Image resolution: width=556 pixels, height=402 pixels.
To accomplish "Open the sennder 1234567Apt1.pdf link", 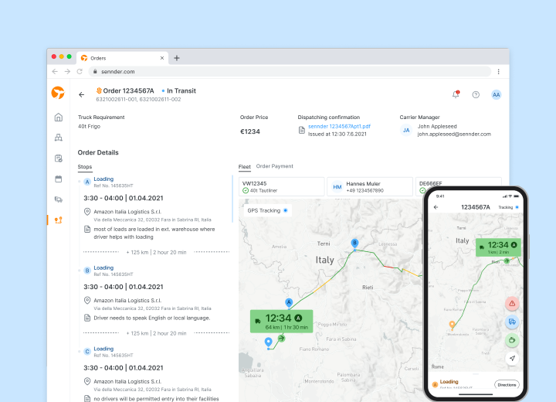I will point(339,126).
